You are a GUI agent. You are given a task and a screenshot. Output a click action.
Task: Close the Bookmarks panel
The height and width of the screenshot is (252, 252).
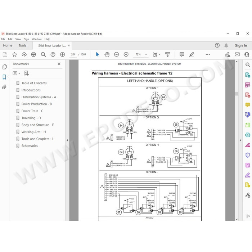point(59,64)
